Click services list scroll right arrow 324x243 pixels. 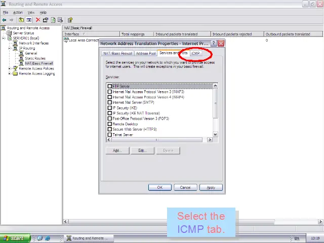[x=210, y=140]
